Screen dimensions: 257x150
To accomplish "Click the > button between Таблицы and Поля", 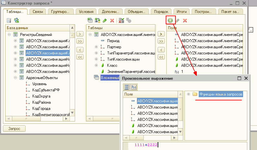I will [x=161, y=34].
